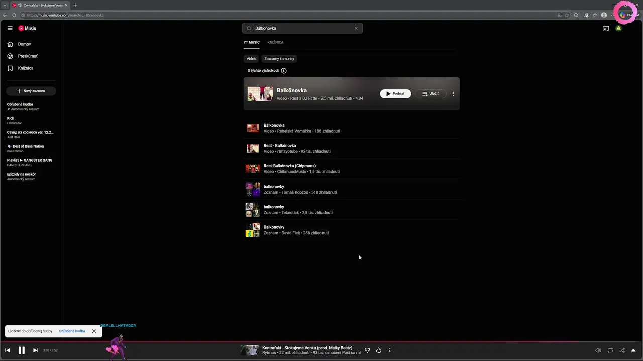Go to Domov home page

(x=25, y=44)
